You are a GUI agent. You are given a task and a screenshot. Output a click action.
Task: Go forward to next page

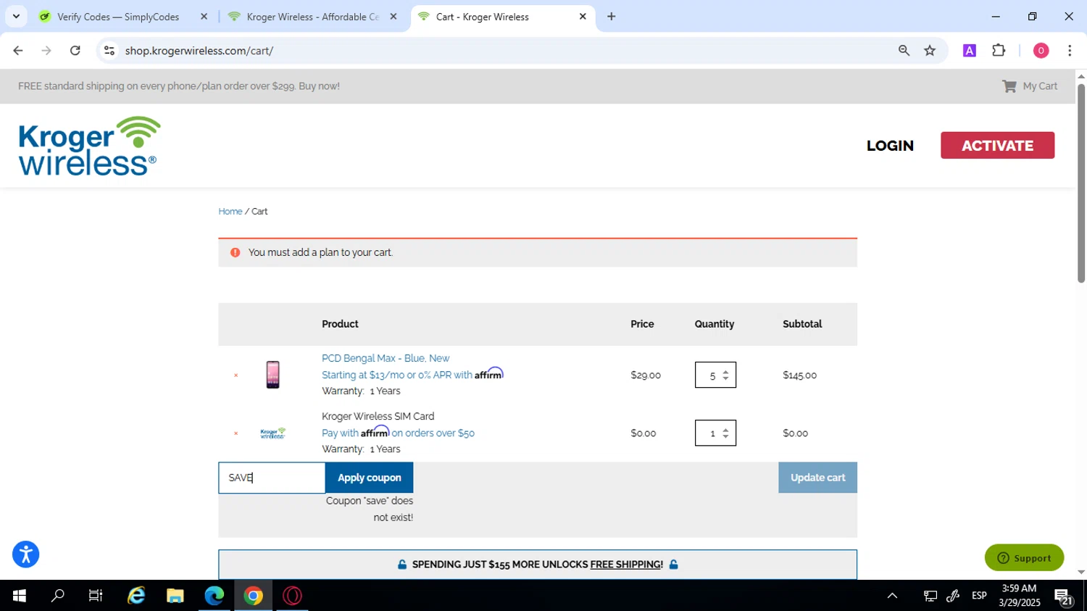click(x=46, y=51)
